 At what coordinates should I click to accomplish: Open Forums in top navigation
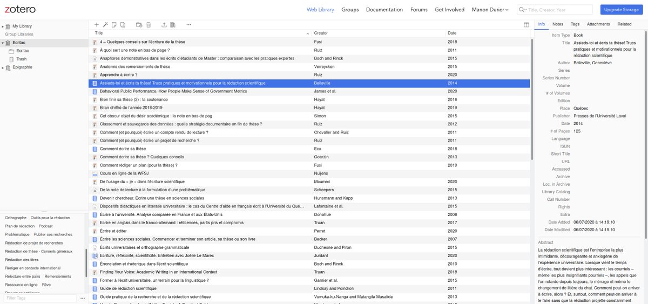coord(418,10)
